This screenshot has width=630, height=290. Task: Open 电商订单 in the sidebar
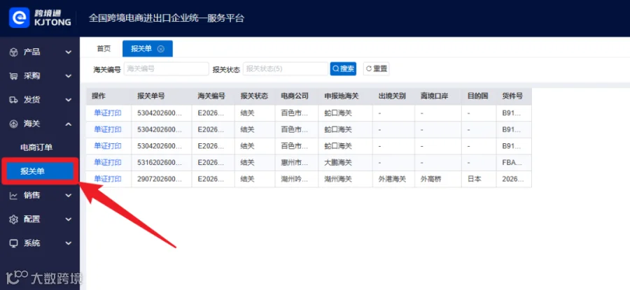pyautogui.click(x=36, y=147)
